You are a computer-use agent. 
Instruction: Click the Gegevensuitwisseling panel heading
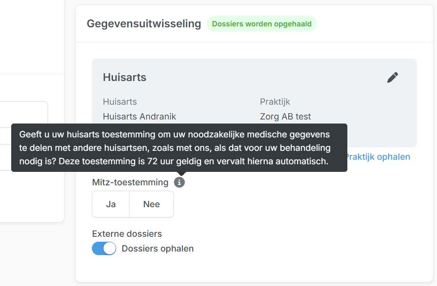click(144, 24)
